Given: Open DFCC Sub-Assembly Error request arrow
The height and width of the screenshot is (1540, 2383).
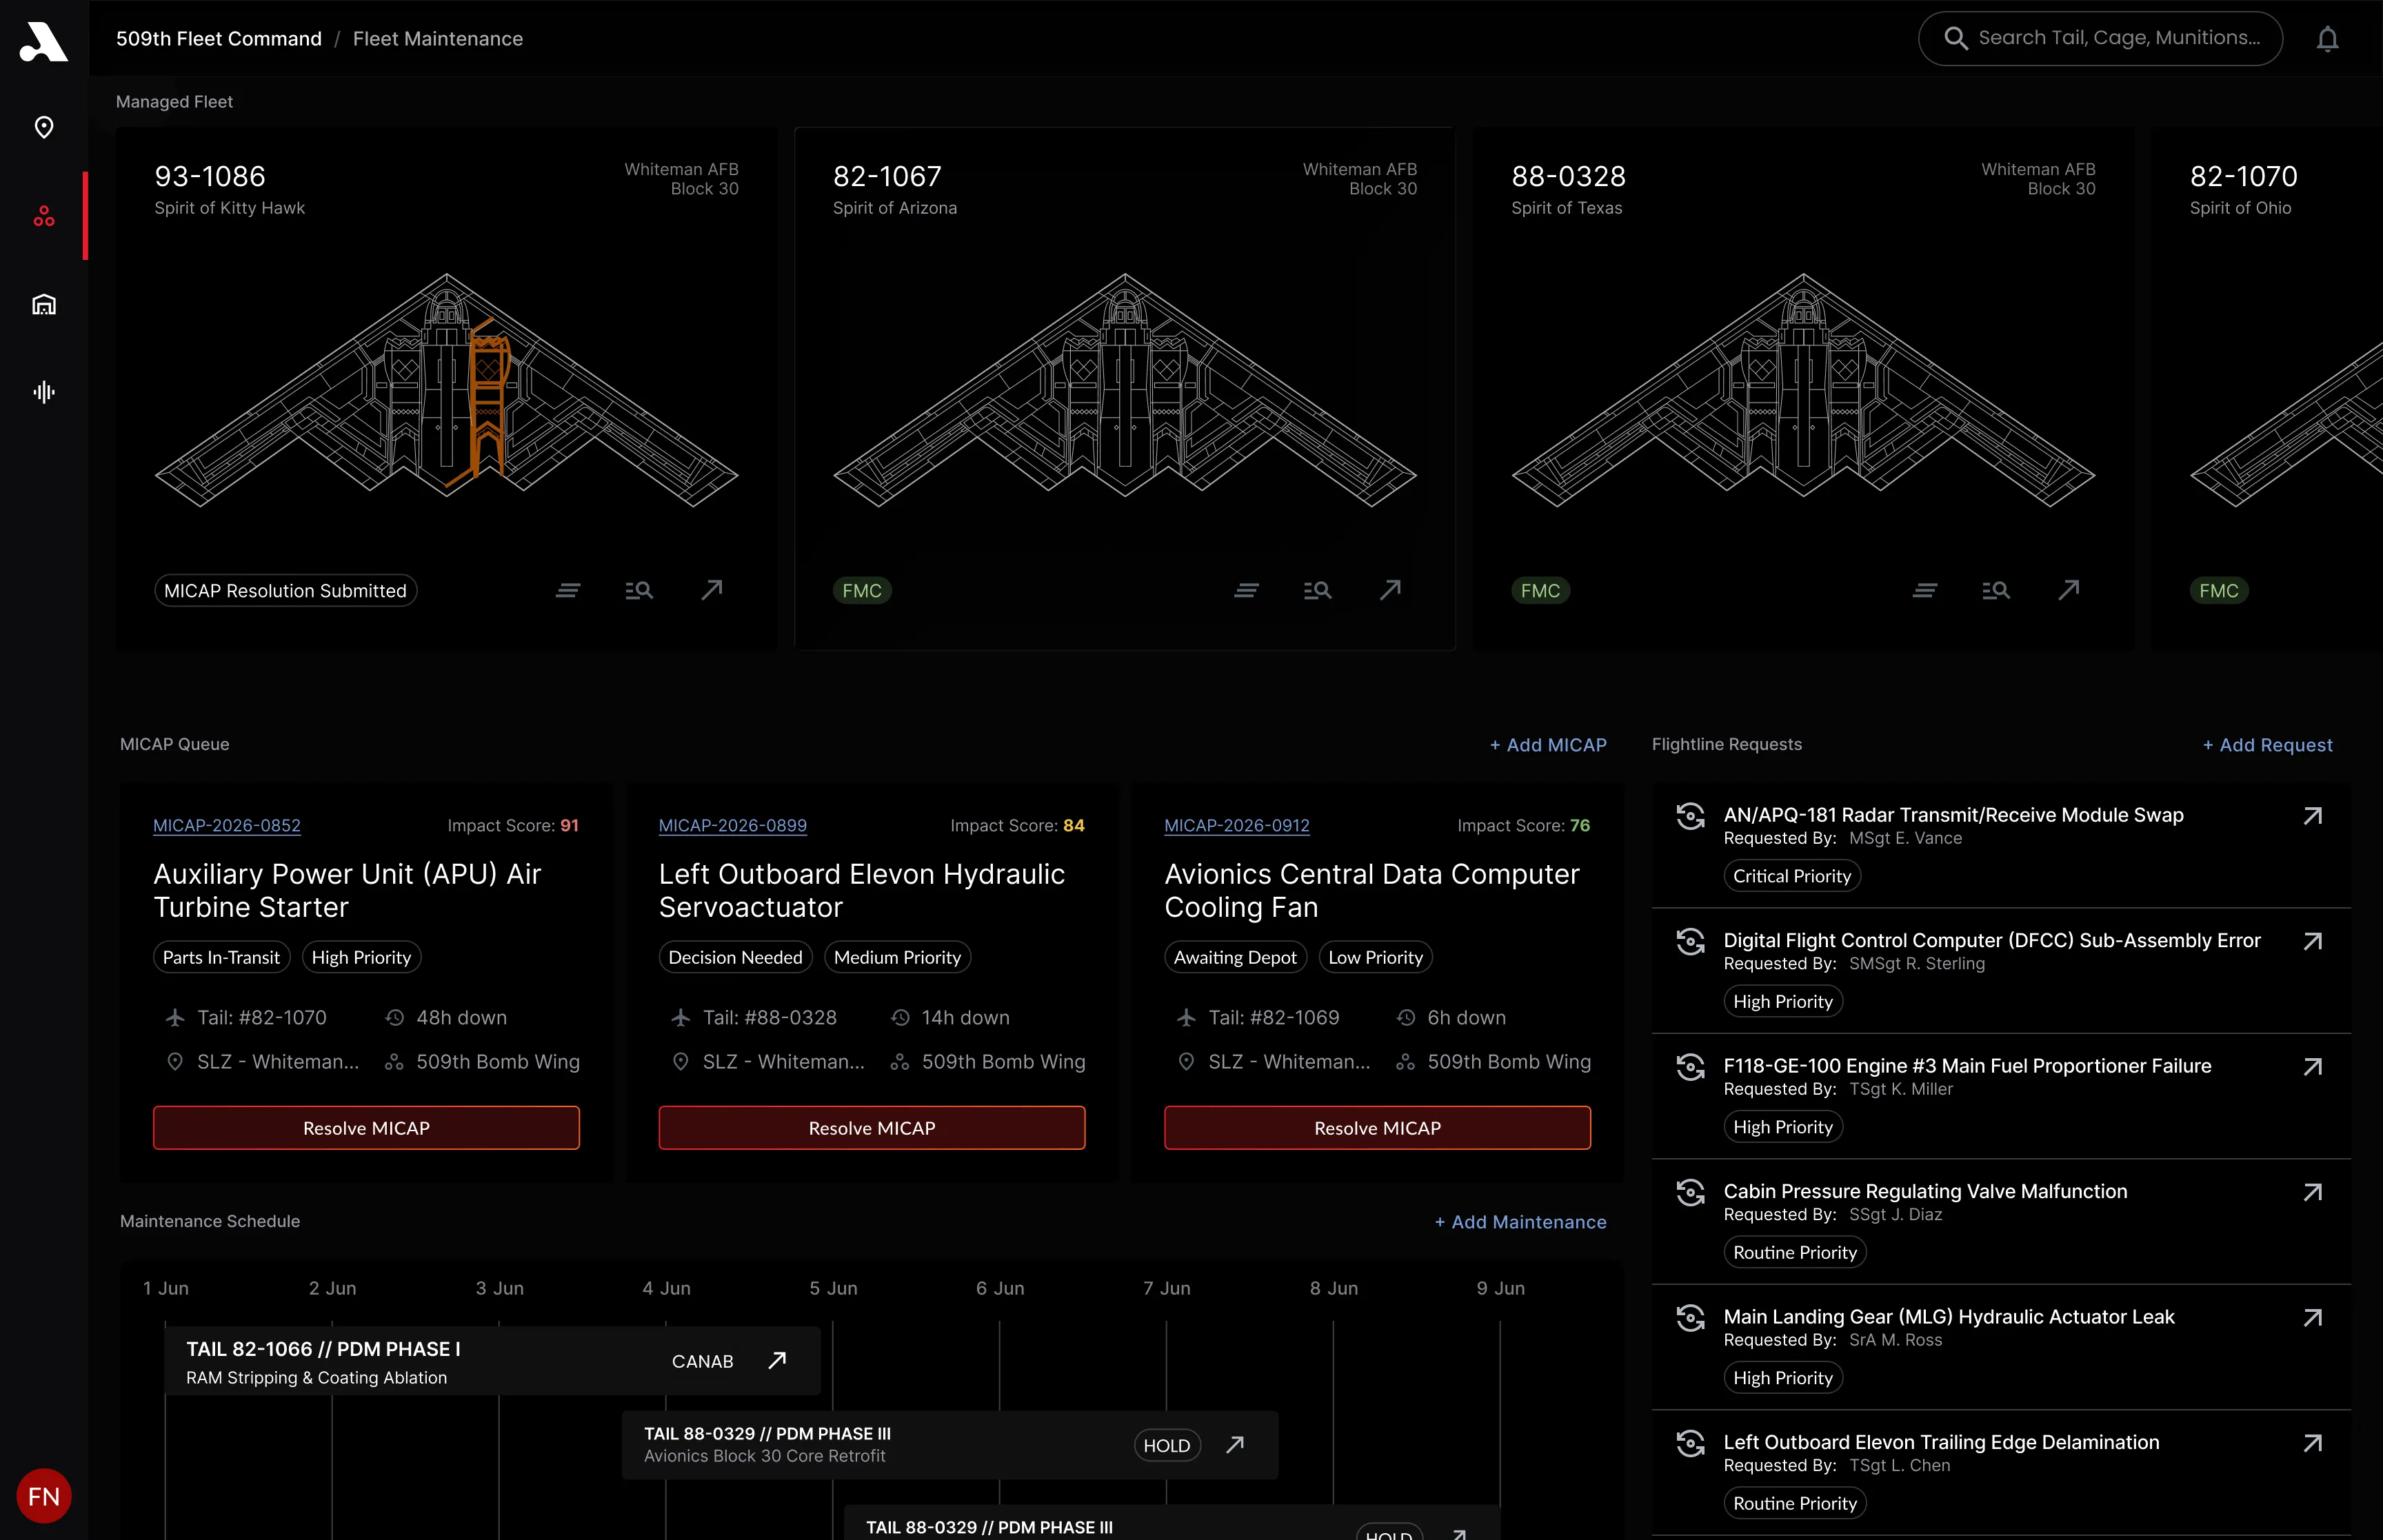Looking at the screenshot, I should (x=2312, y=942).
